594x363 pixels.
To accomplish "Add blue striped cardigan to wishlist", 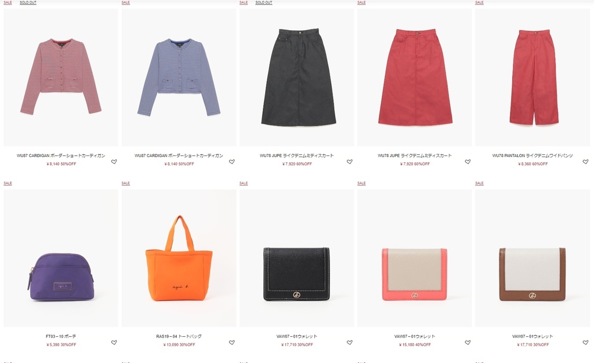I will pyautogui.click(x=231, y=162).
